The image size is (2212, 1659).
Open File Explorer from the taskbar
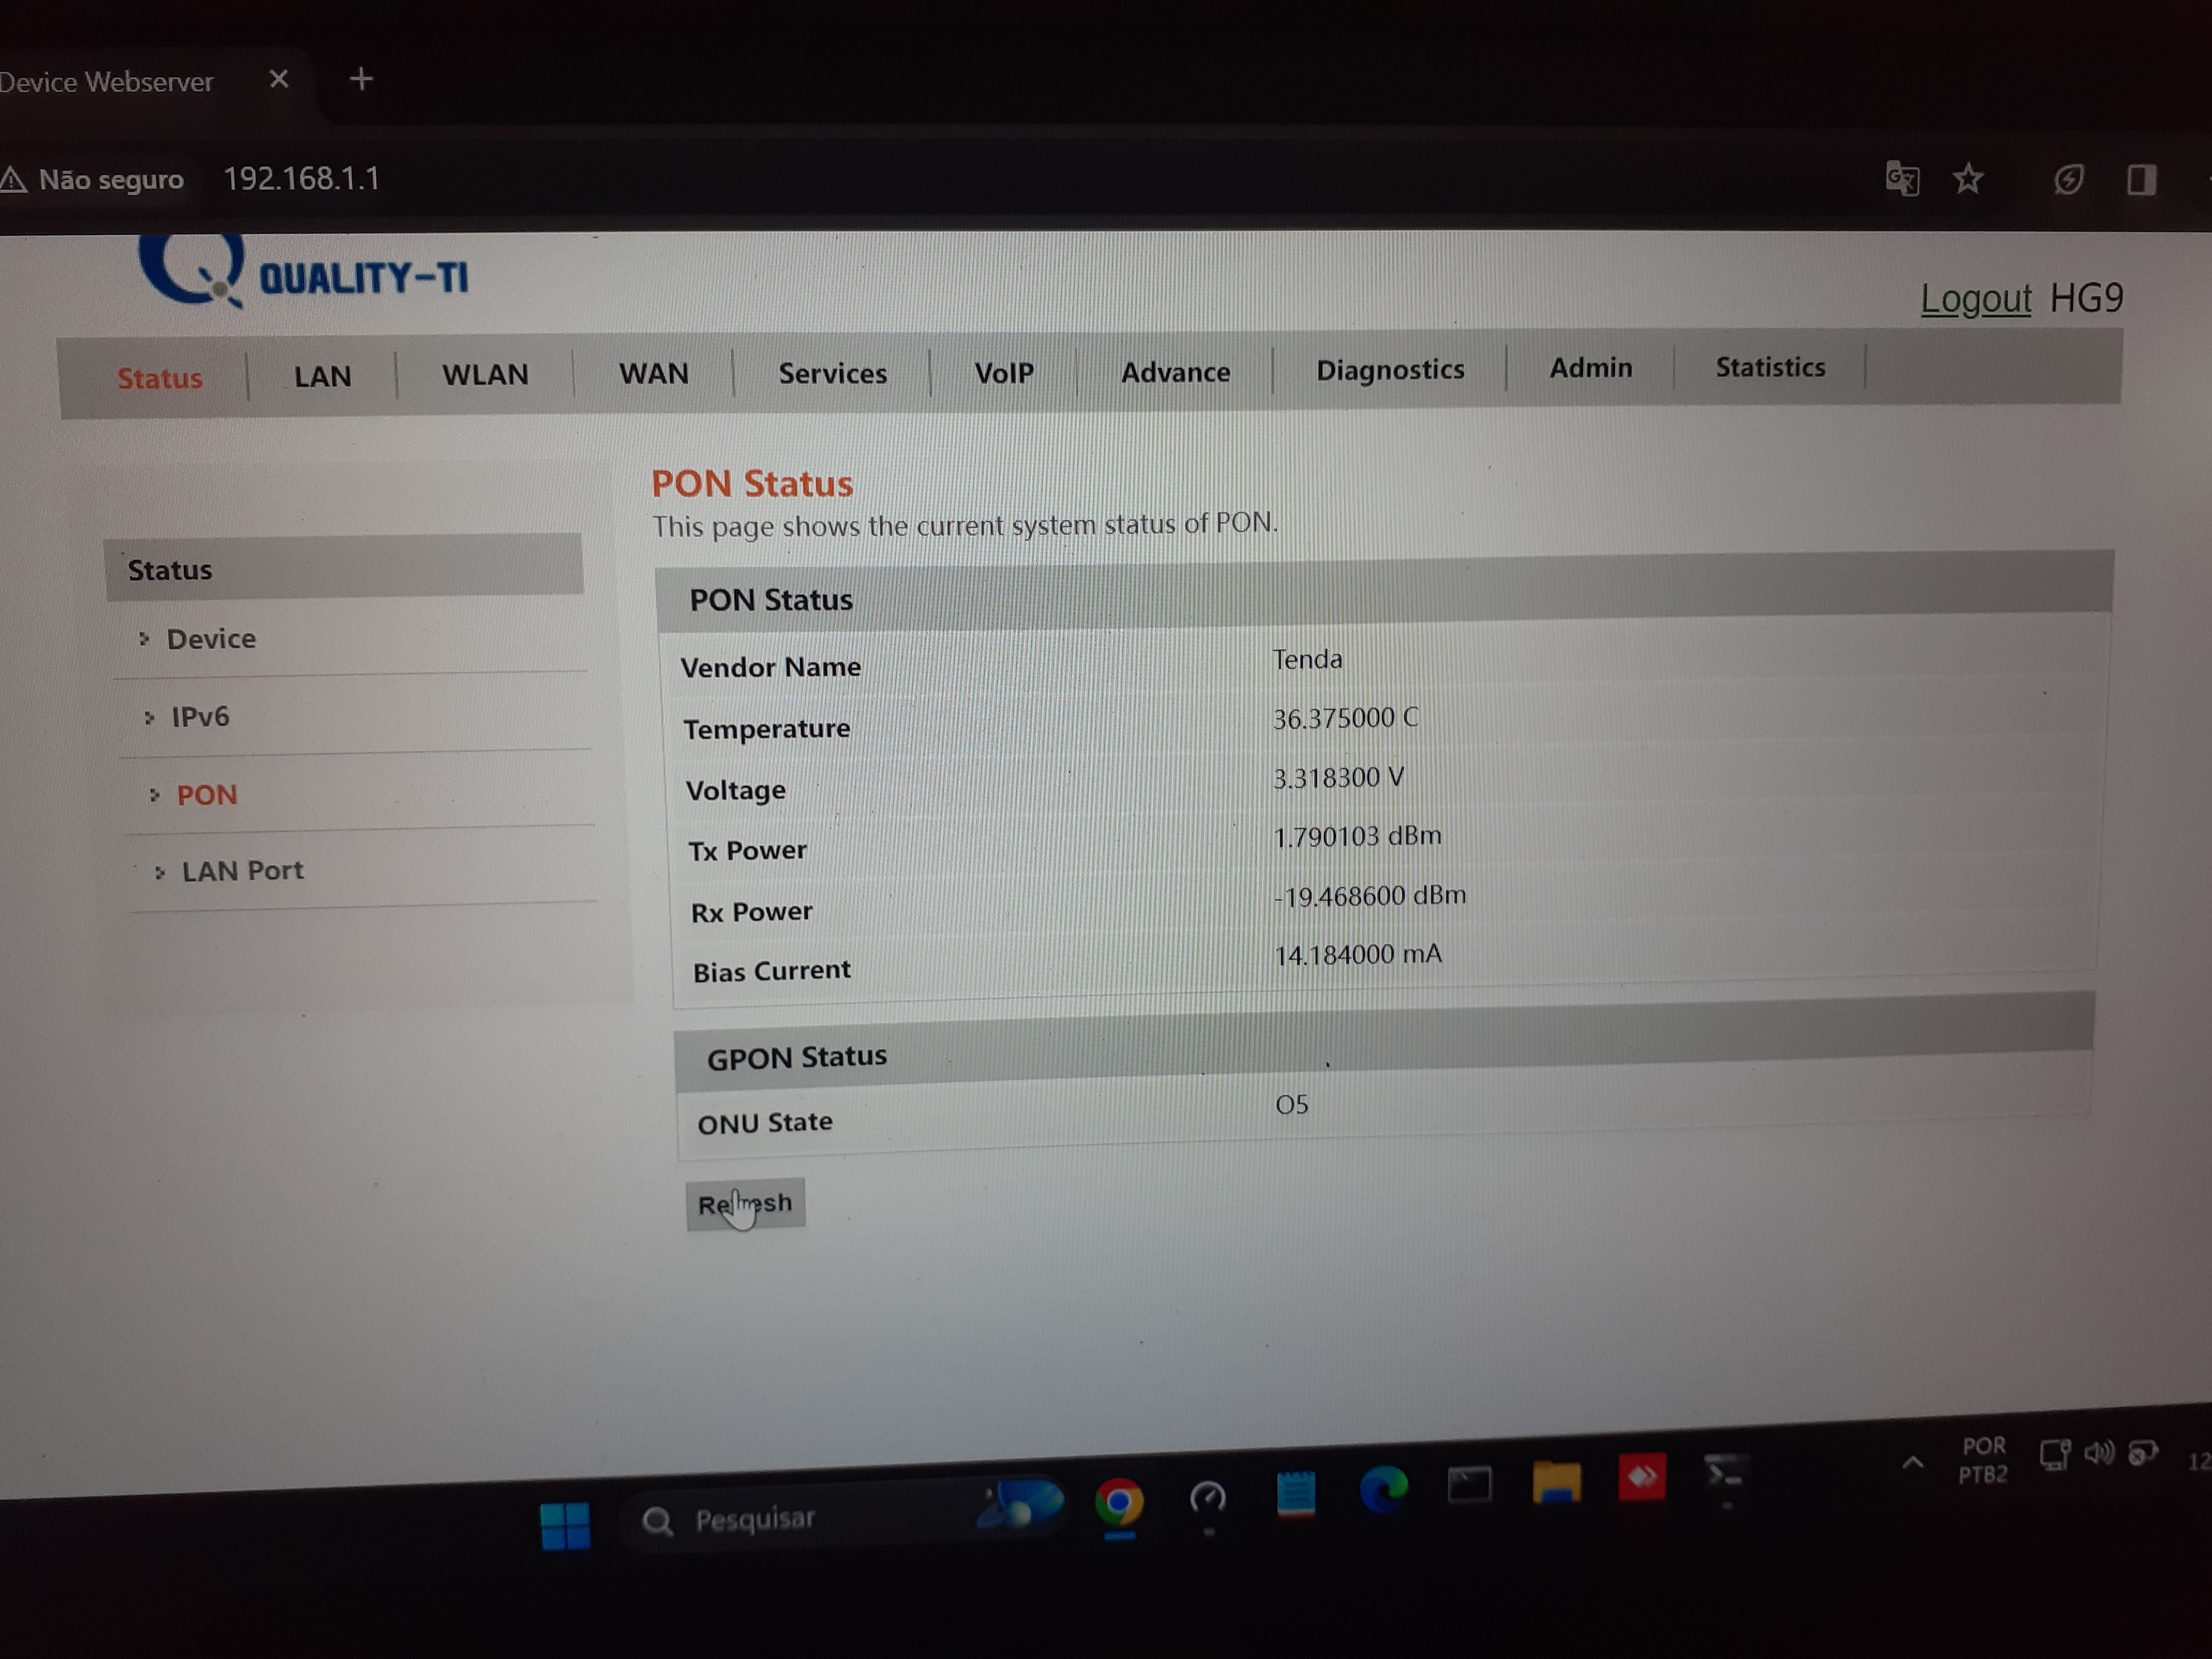click(x=1556, y=1482)
